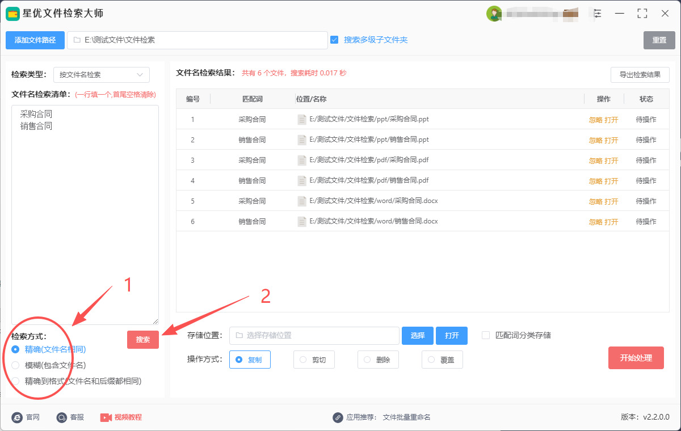Open the user avatar profile
The image size is (681, 431).
pyautogui.click(x=494, y=14)
